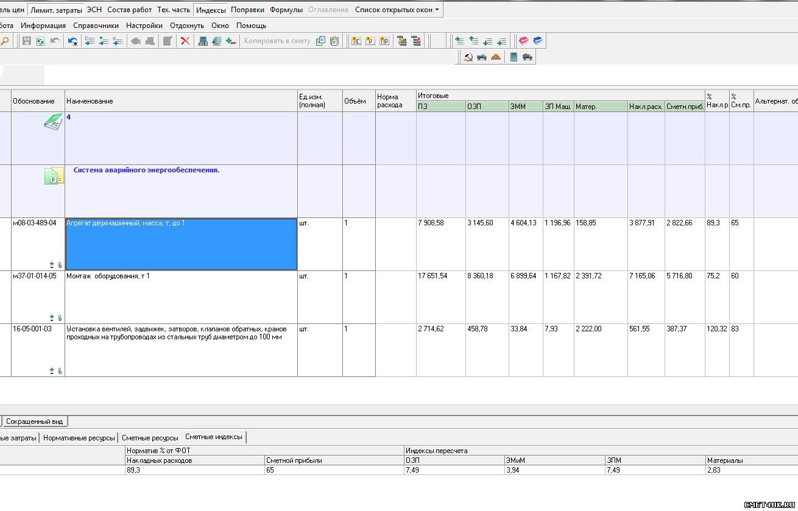Click the calculator icon in second toolbar row
This screenshot has height=511, width=798.
coord(514,57)
